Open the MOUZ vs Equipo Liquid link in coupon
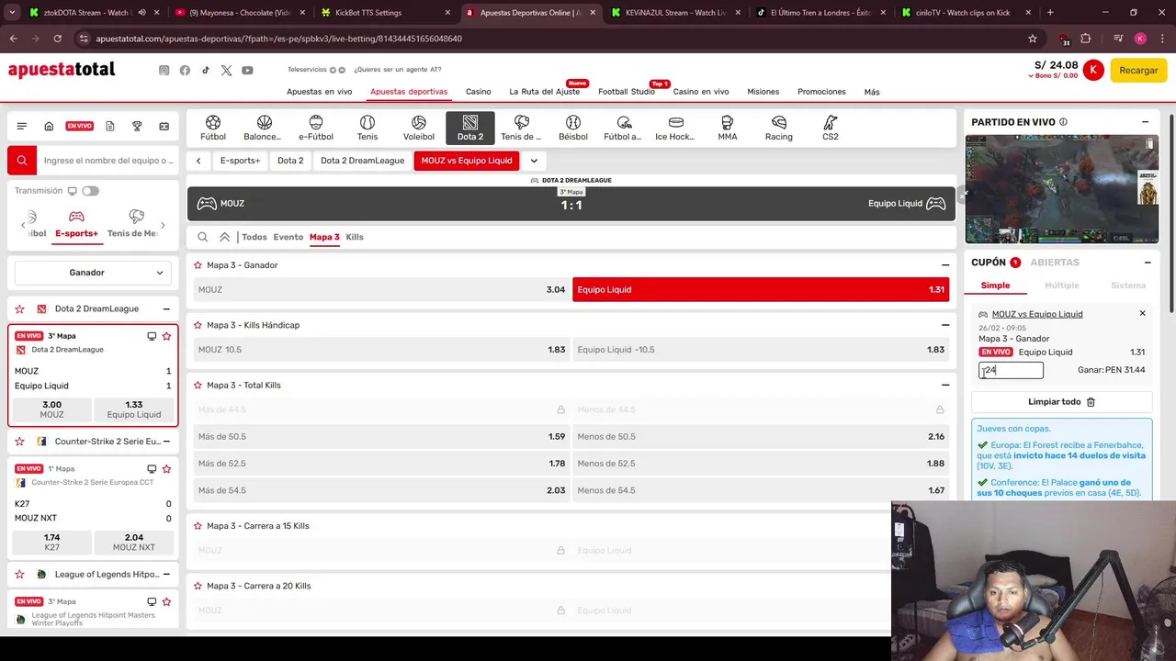Viewport: 1176px width, 661px height. tap(1037, 314)
